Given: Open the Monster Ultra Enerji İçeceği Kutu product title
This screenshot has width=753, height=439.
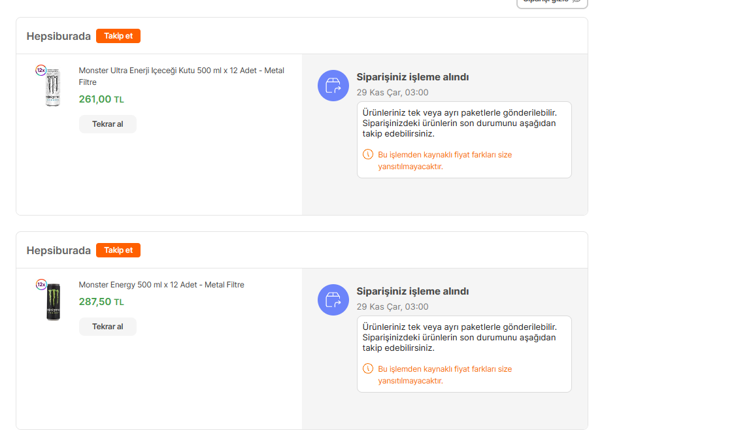Looking at the screenshot, I should click(x=182, y=76).
